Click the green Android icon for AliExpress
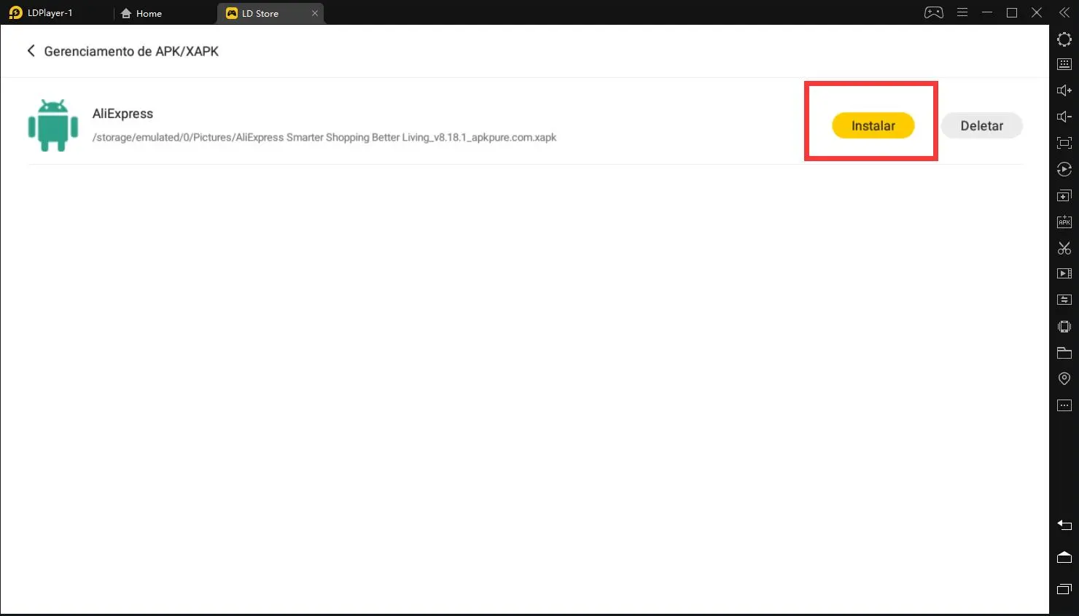1079x616 pixels. point(53,125)
